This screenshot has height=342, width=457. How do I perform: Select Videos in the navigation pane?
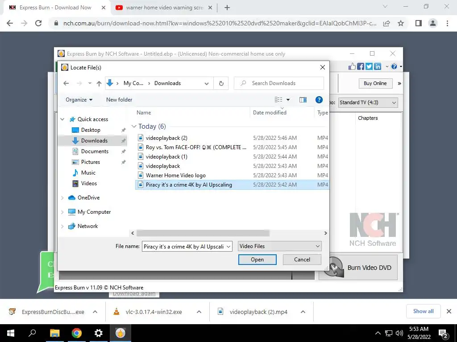point(89,183)
